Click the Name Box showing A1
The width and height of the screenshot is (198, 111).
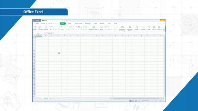click(x=38, y=33)
